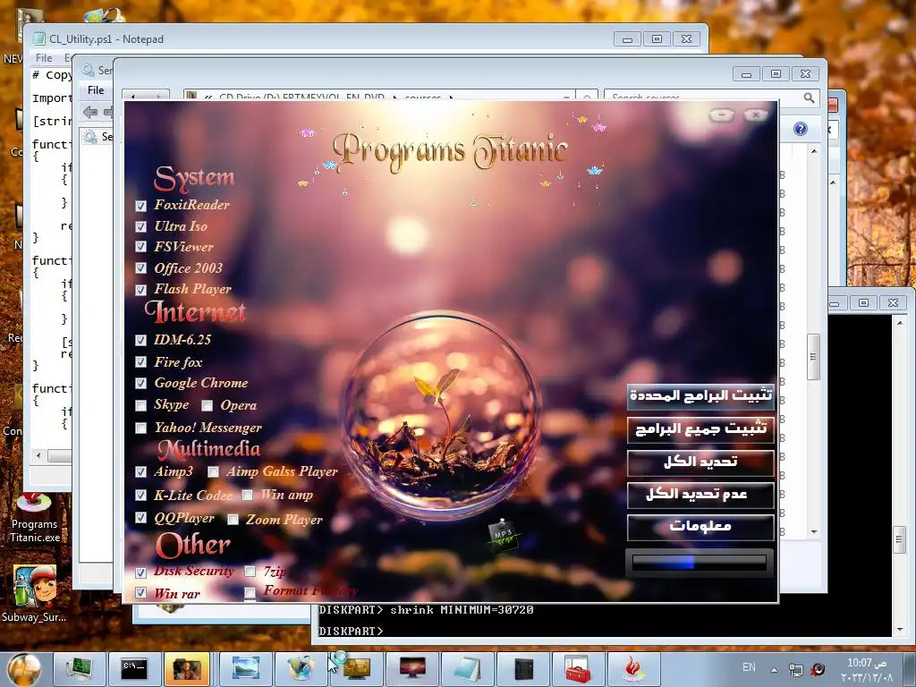This screenshot has width=916, height=687.
Task: Check the 7zip checkbox
Action: pyautogui.click(x=250, y=572)
